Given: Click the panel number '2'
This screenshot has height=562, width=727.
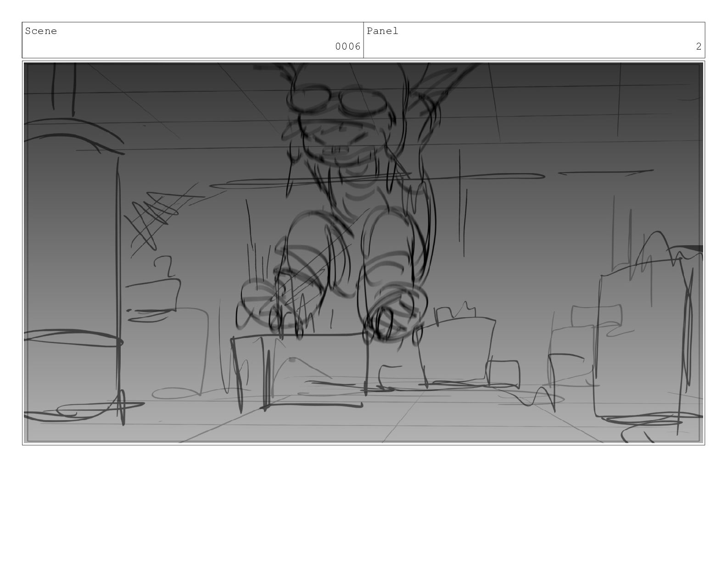Looking at the screenshot, I should tap(699, 46).
